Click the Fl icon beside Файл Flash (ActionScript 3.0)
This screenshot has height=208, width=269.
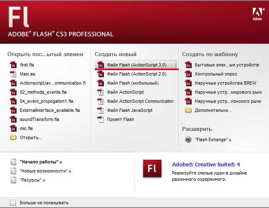pyautogui.click(x=101, y=65)
